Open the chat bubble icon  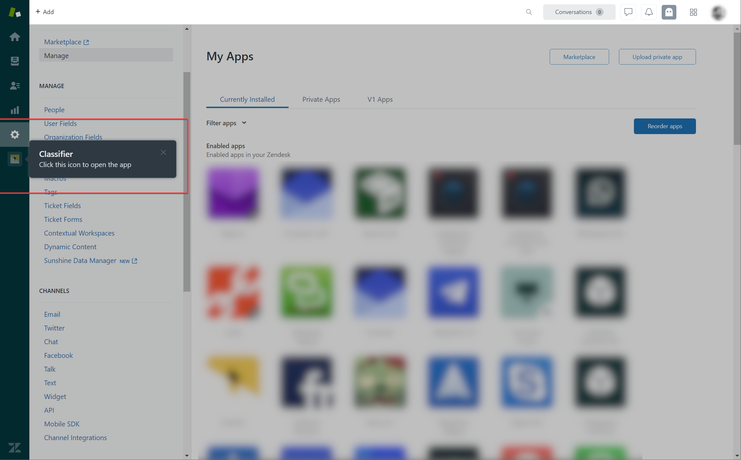click(x=628, y=12)
